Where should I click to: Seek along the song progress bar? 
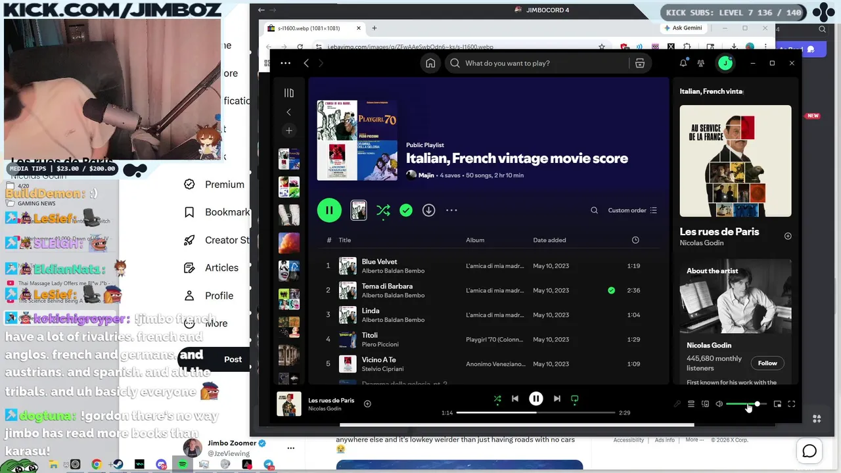click(x=535, y=413)
